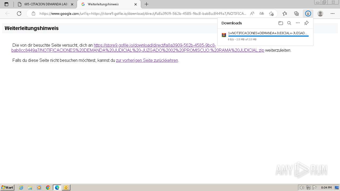This screenshot has width=340, height=191.
Task: Open the media player taskbar icon
Action: tap(39, 188)
